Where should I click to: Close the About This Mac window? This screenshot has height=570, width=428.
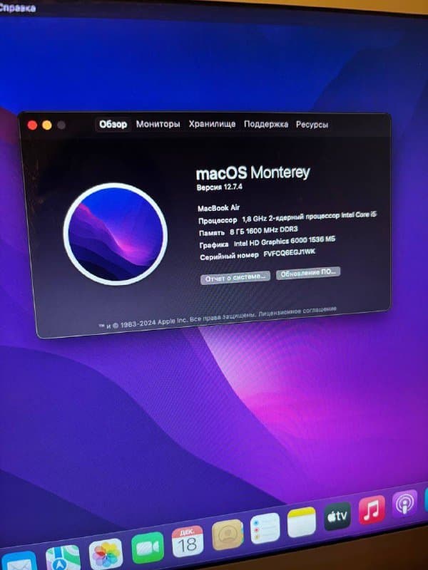[32, 125]
